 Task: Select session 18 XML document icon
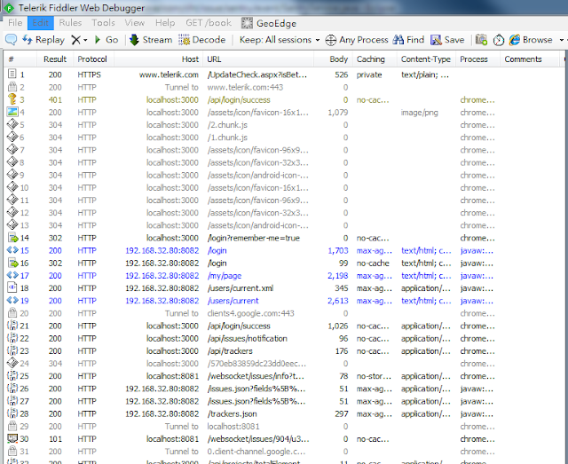(x=12, y=287)
